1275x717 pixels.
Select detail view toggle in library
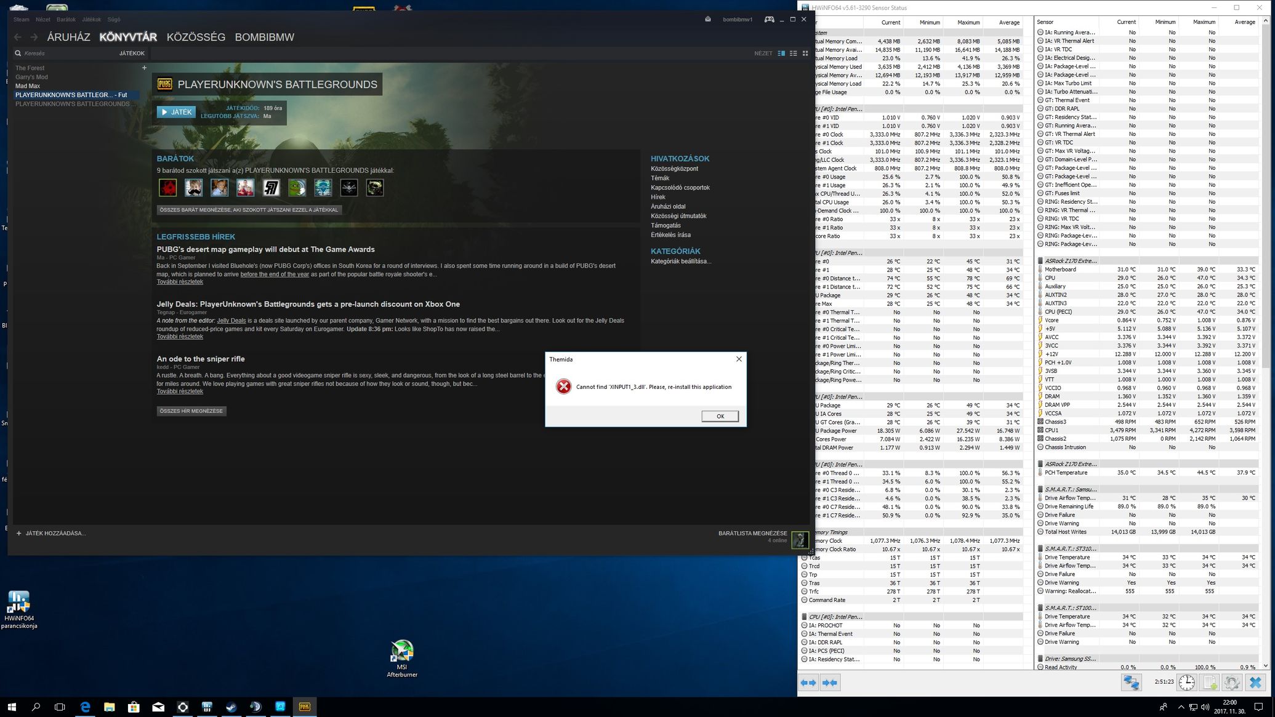(781, 54)
